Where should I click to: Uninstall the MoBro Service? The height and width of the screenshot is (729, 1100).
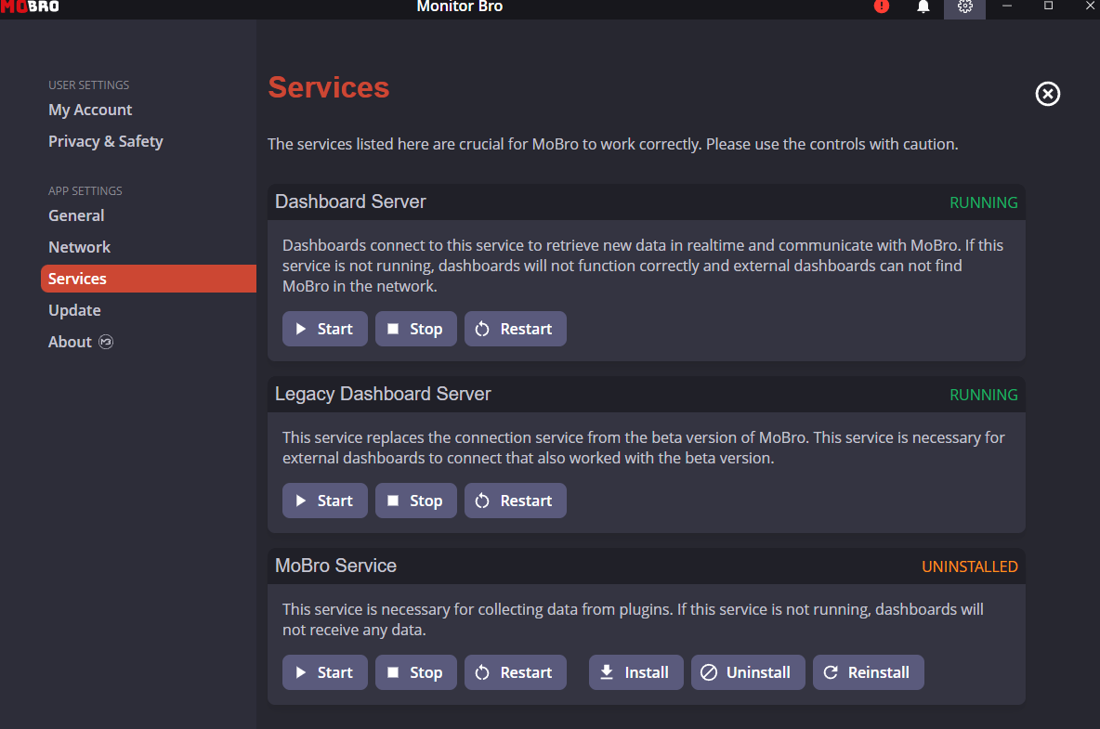(748, 672)
